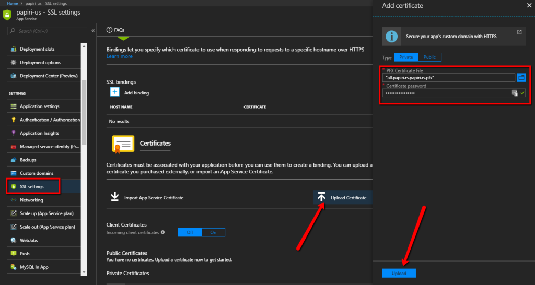Click Networking arrows icon
The height and width of the screenshot is (285, 535).
click(14, 200)
